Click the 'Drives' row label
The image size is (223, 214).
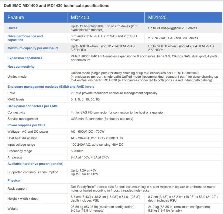pos(12,28)
